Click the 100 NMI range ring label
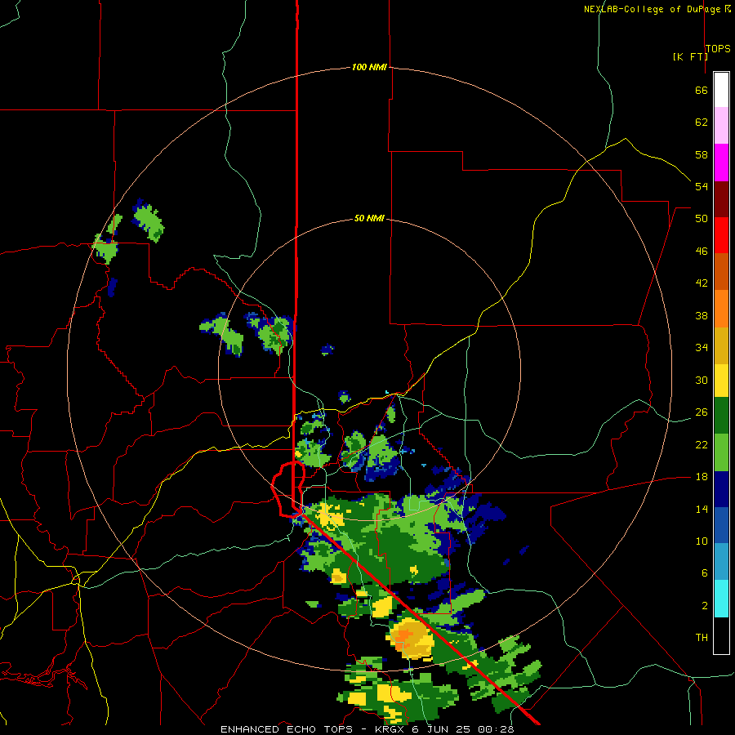The height and width of the screenshot is (735, 735). 369,67
